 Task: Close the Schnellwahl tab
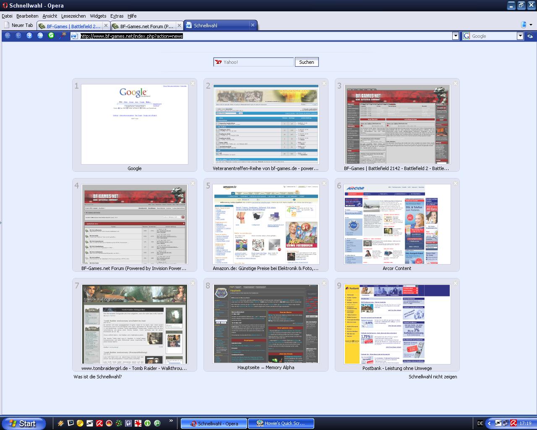click(253, 25)
